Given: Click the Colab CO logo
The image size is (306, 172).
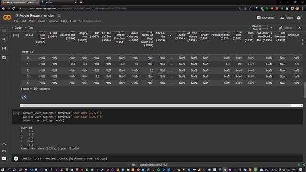Looking at the screenshot, I should coord(7,18).
